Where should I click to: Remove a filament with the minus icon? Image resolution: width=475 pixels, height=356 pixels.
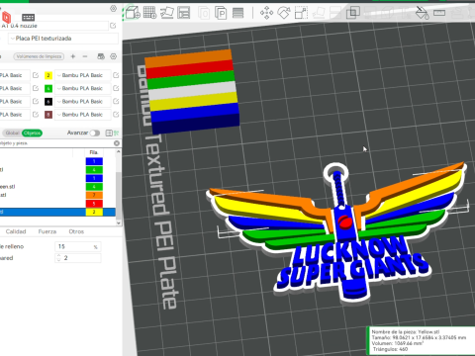tap(85, 56)
